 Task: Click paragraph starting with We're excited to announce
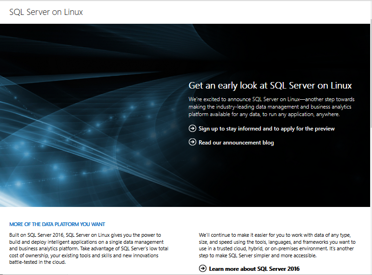pos(272,107)
